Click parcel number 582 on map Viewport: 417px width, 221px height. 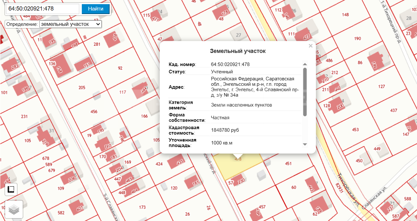click(x=61, y=213)
